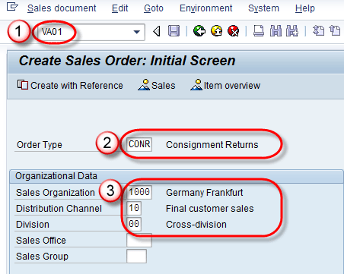This screenshot has height=274, width=344.
Task: Click the empty Sales Group field
Action: point(136,256)
